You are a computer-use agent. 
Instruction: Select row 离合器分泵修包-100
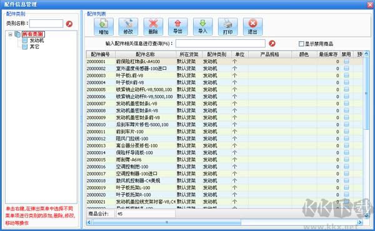(x=224, y=145)
